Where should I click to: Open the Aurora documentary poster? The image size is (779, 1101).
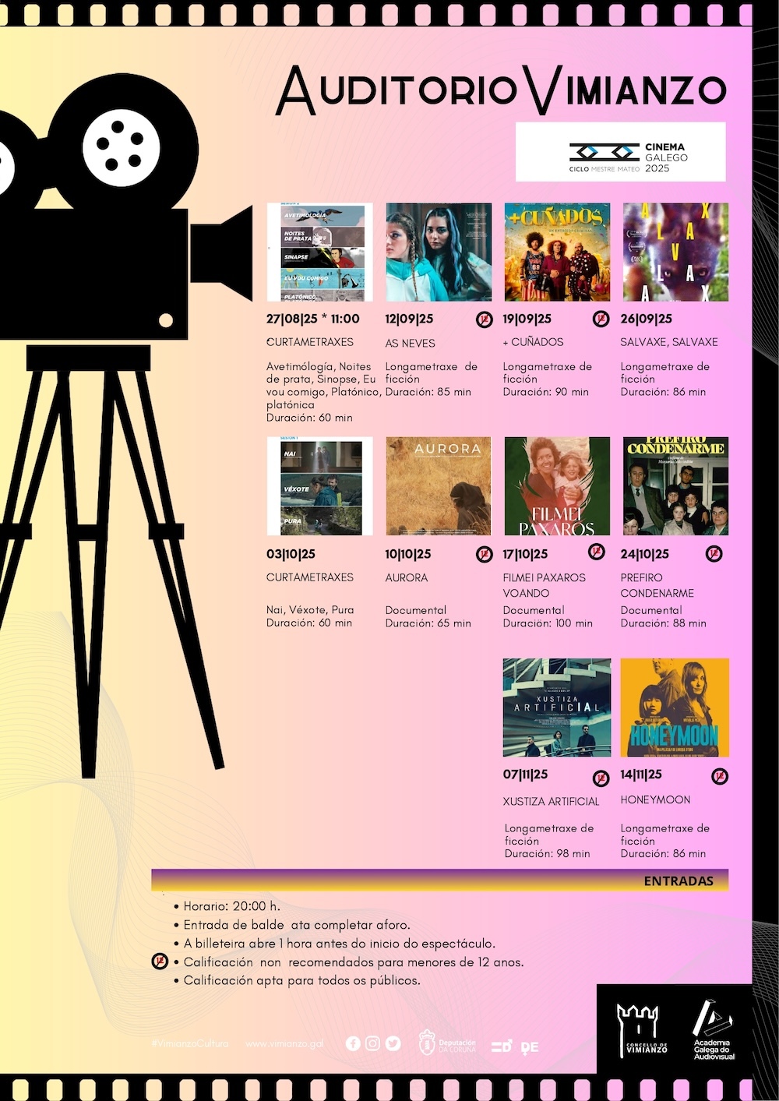(x=439, y=486)
